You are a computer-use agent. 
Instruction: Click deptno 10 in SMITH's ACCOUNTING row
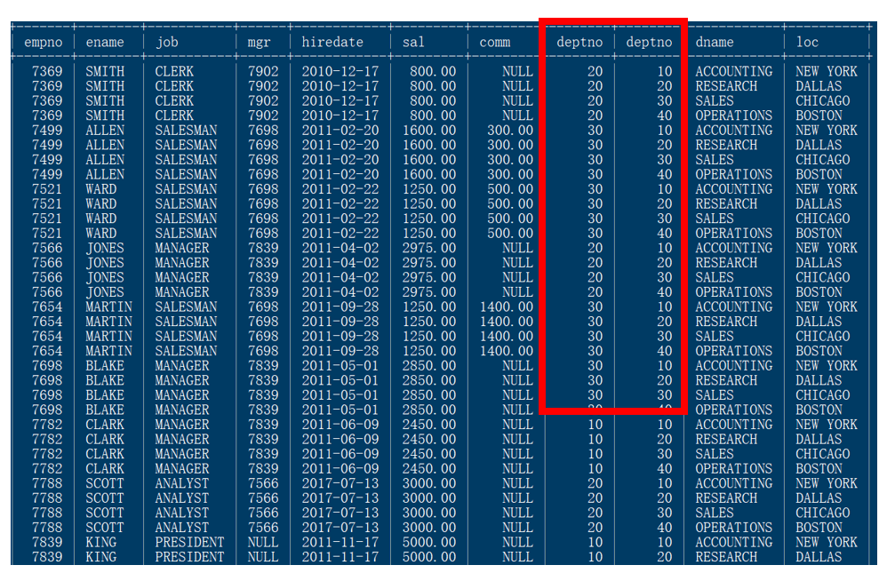pyautogui.click(x=665, y=72)
